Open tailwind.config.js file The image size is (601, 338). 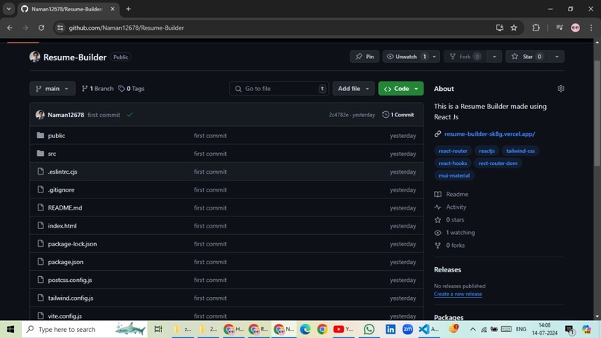click(71, 298)
